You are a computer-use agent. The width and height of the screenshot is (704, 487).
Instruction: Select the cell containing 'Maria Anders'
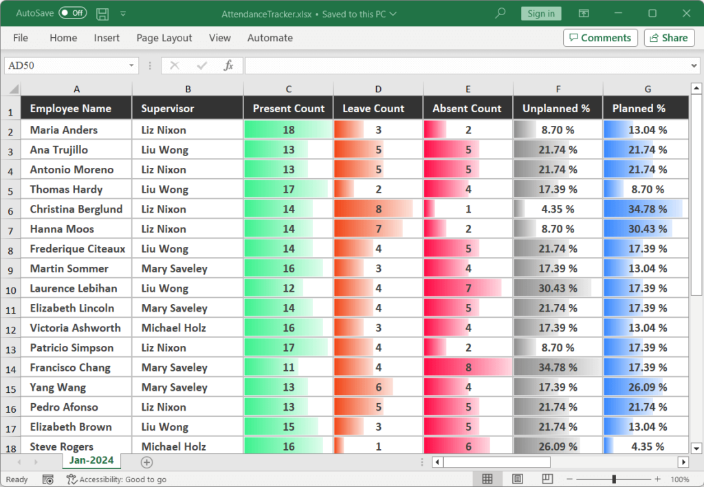[x=76, y=129]
